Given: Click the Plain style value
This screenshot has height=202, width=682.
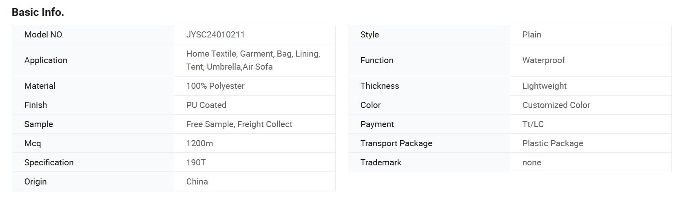Looking at the screenshot, I should click(x=532, y=35).
